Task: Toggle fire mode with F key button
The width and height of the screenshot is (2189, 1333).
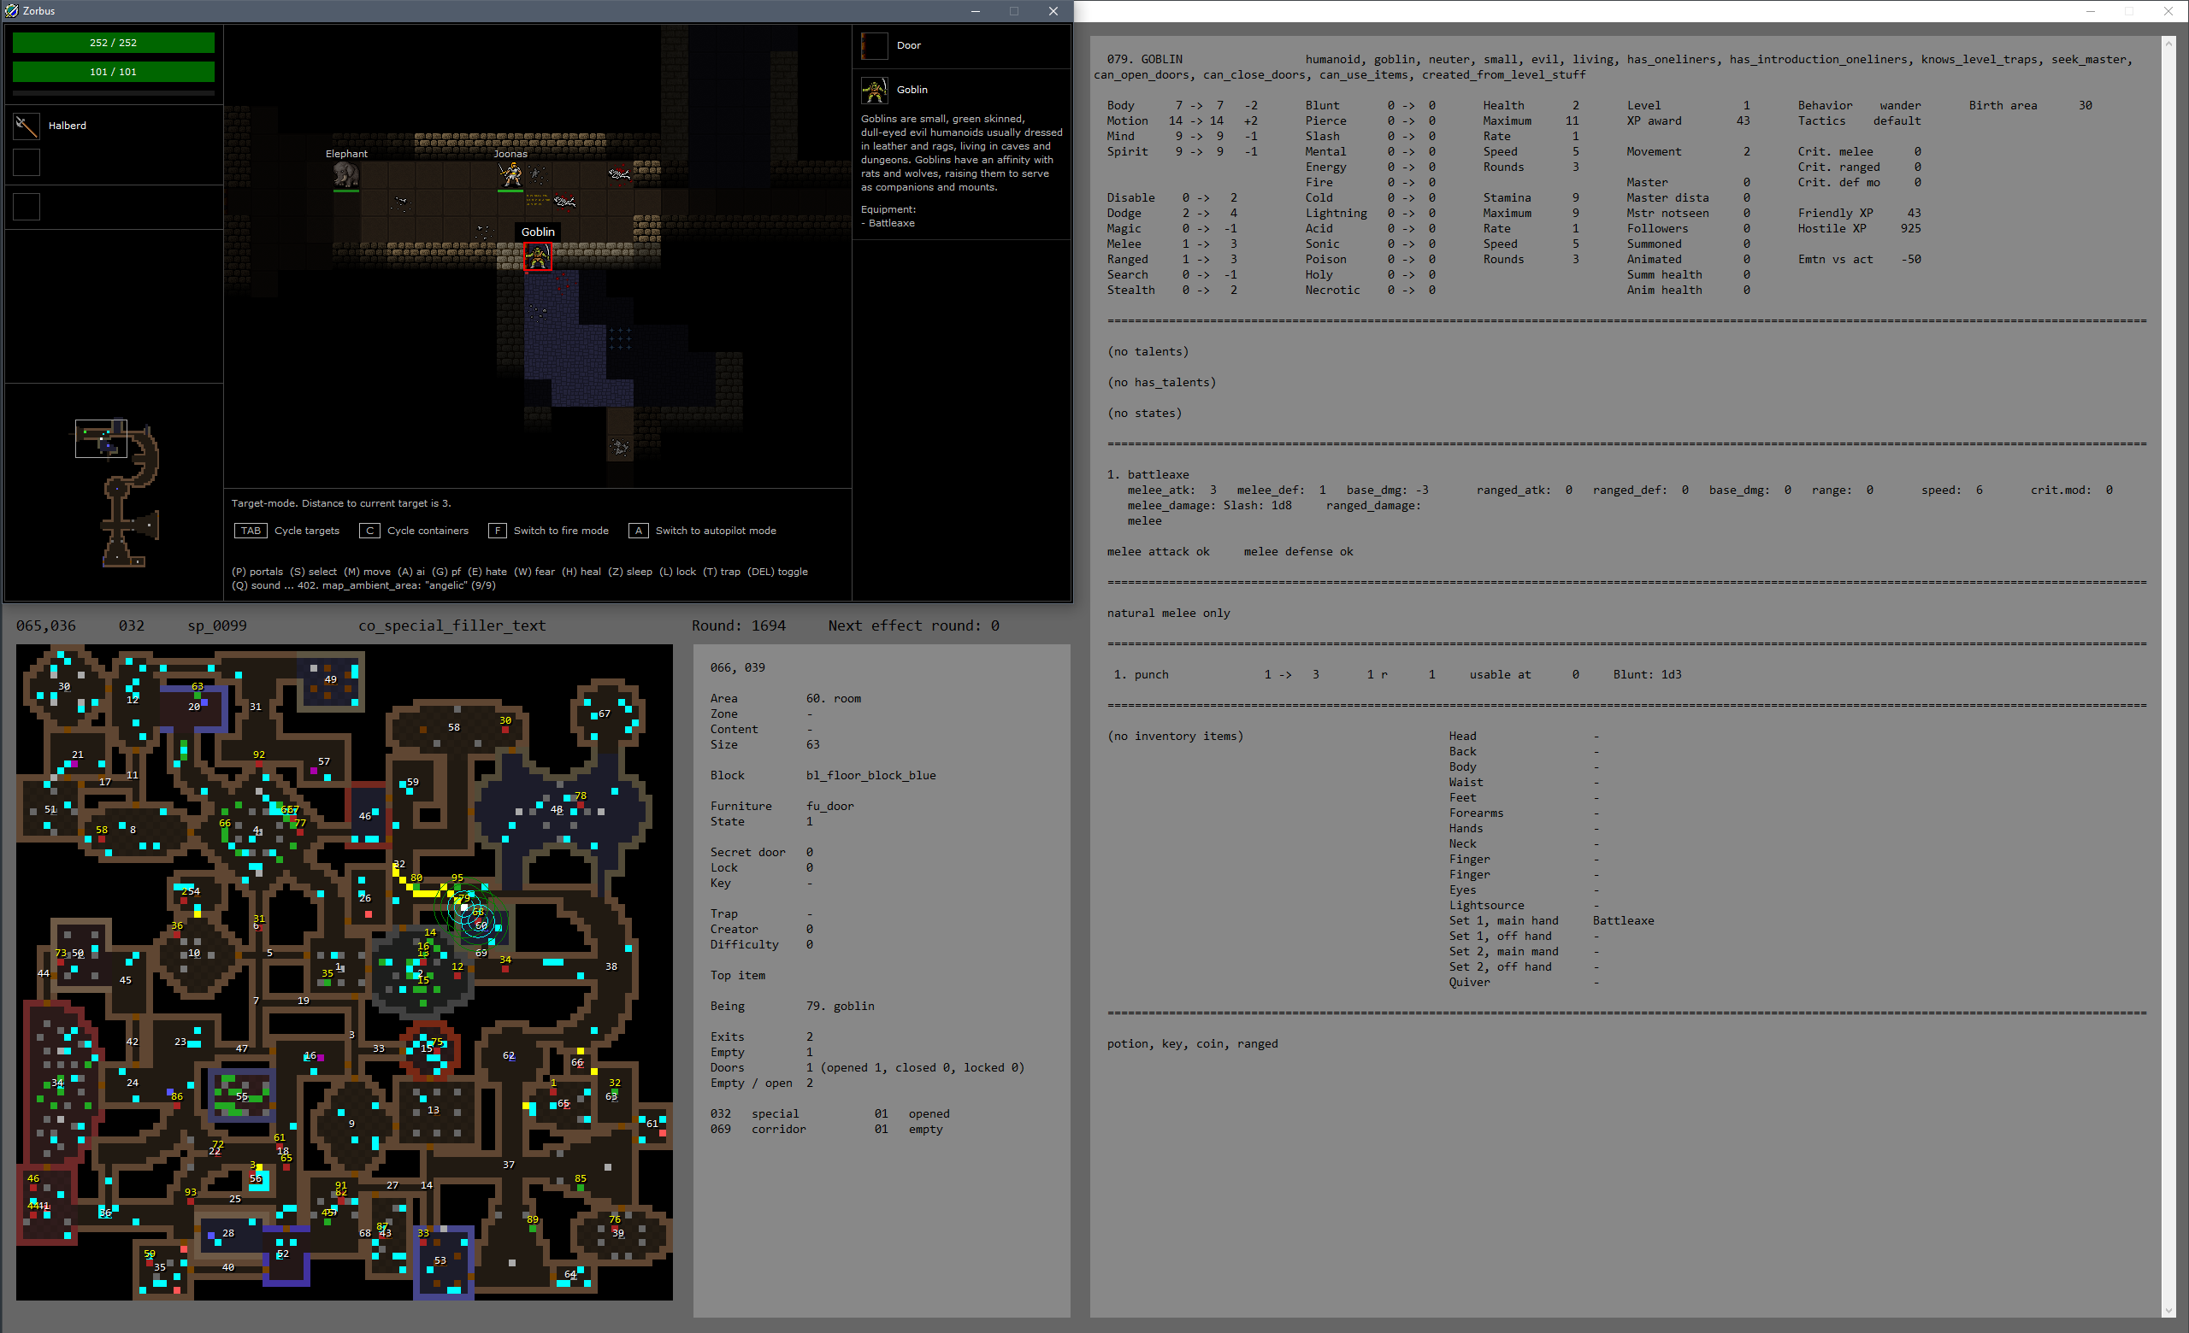Action: (x=498, y=531)
